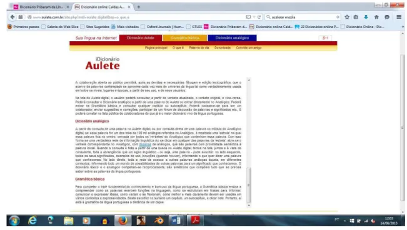
Task: Select the Dicionário online Caldas Aulete tab
Action: tap(103, 7)
